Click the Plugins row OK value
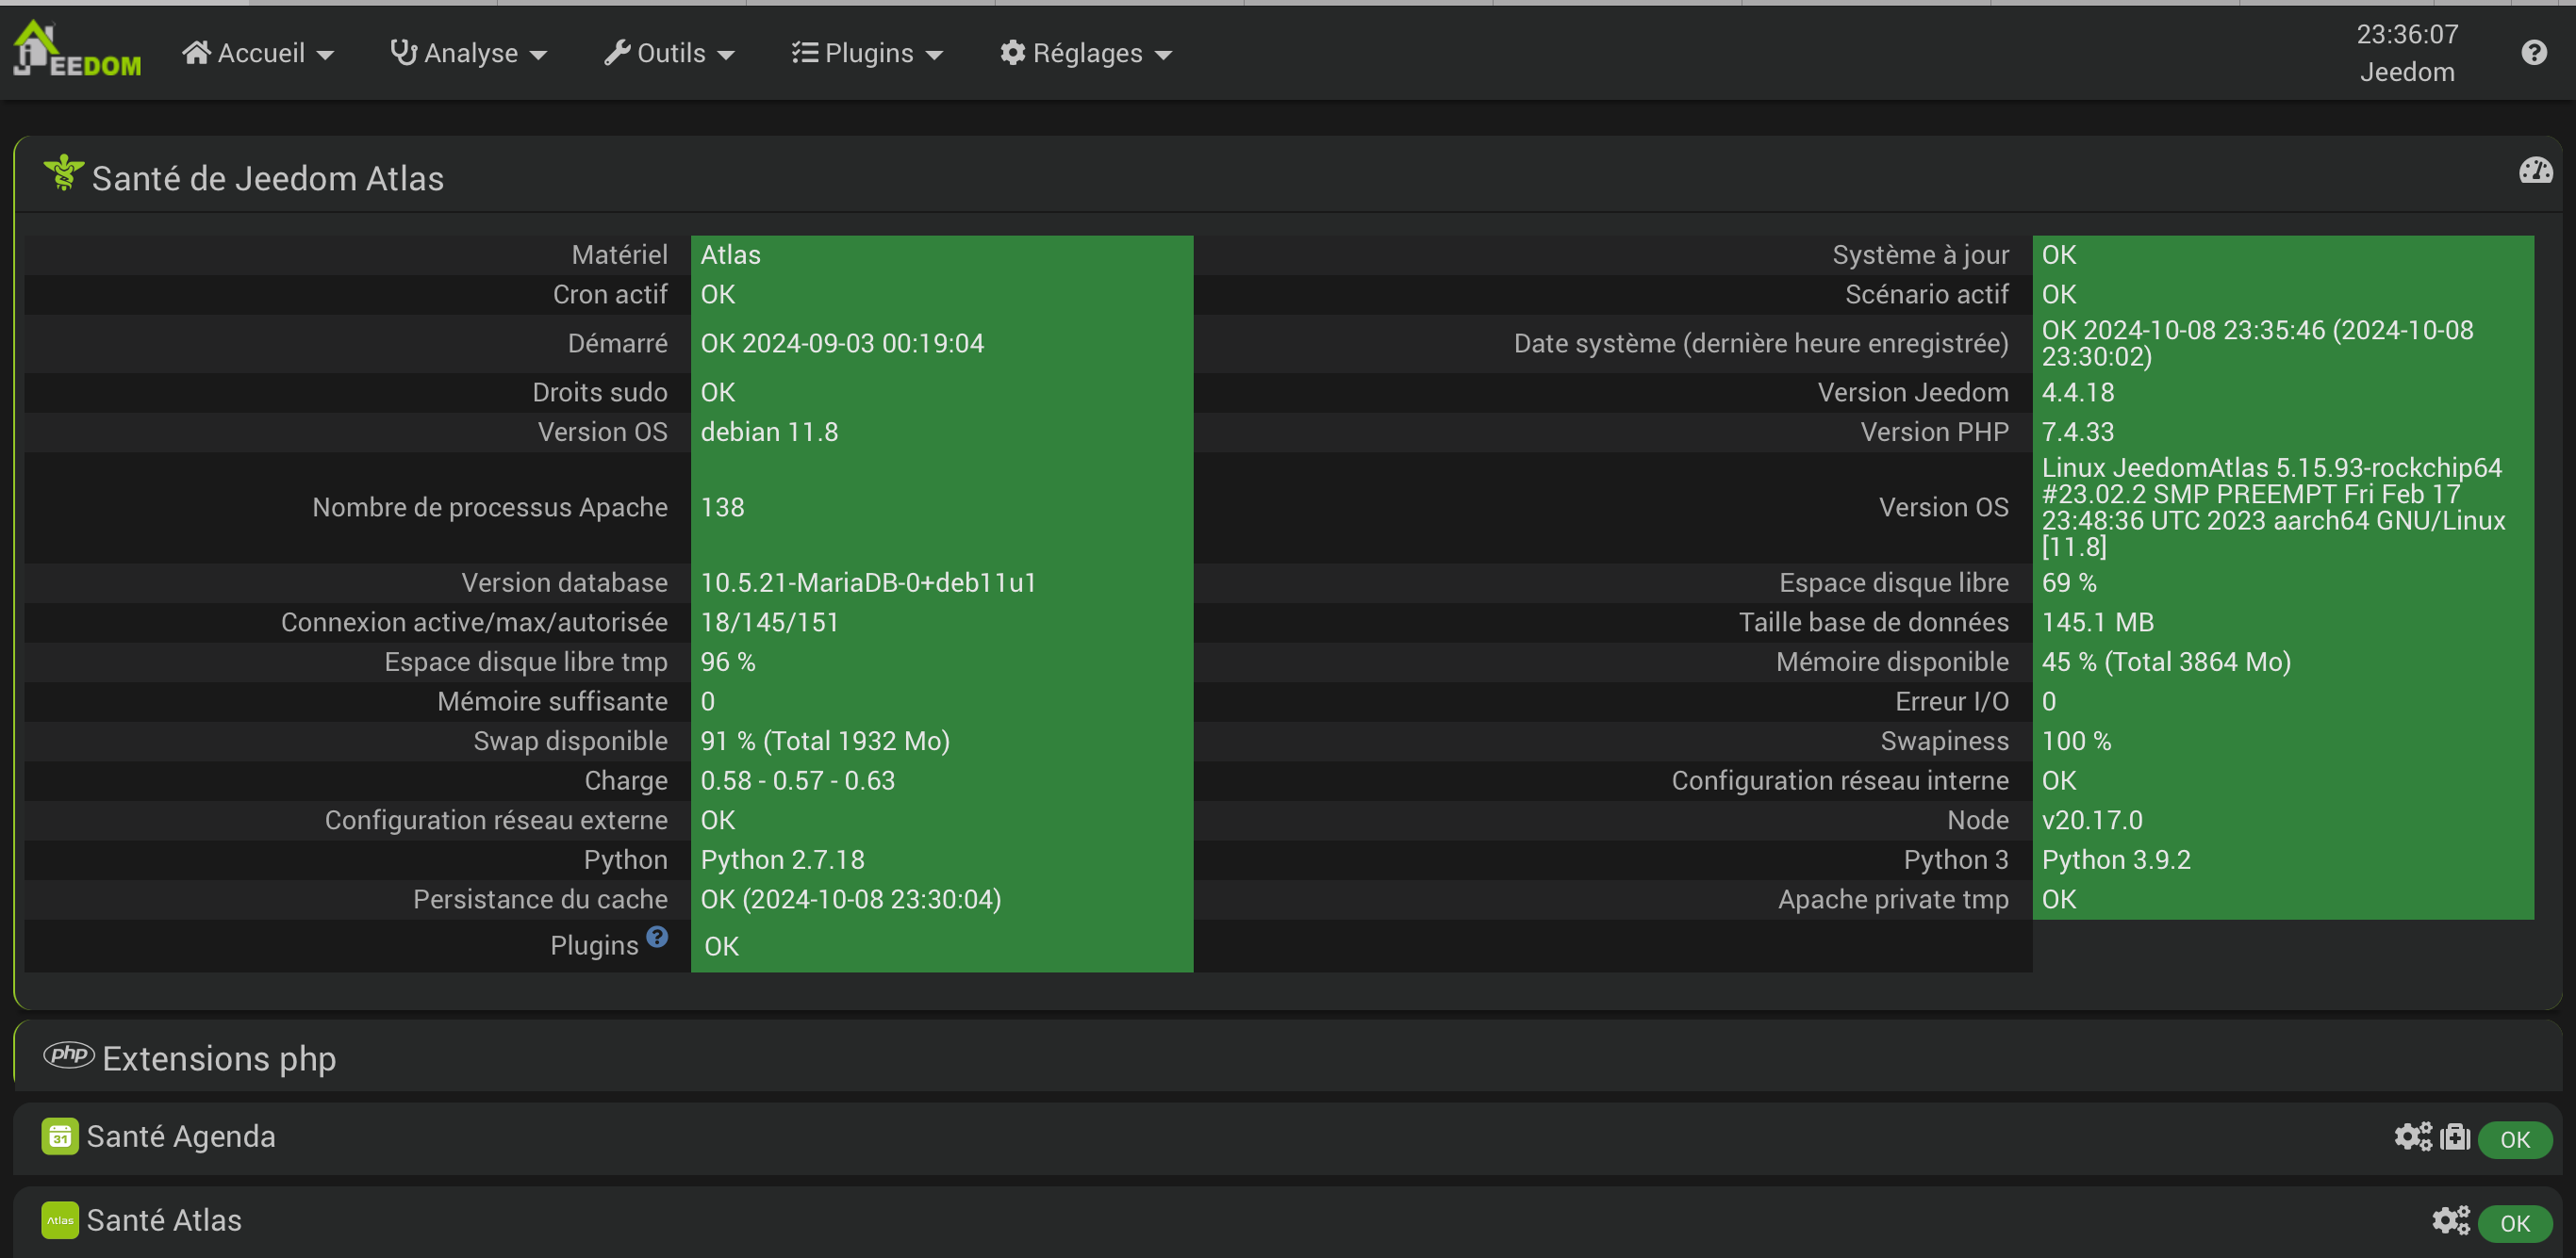 pyautogui.click(x=721, y=946)
